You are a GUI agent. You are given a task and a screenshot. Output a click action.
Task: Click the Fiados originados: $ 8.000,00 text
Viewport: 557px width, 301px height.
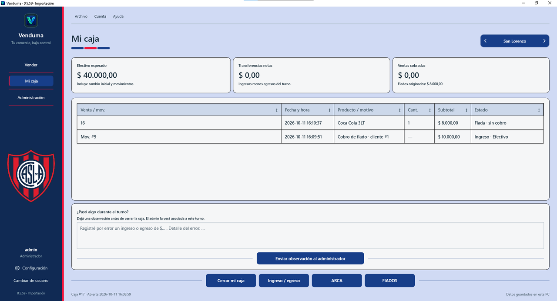420,84
